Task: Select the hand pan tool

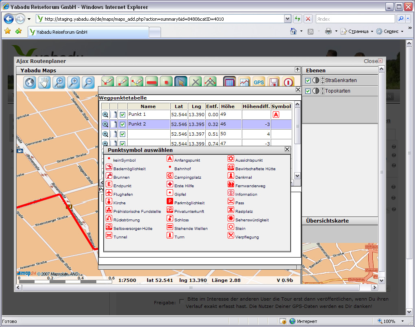Action: pyautogui.click(x=44, y=82)
